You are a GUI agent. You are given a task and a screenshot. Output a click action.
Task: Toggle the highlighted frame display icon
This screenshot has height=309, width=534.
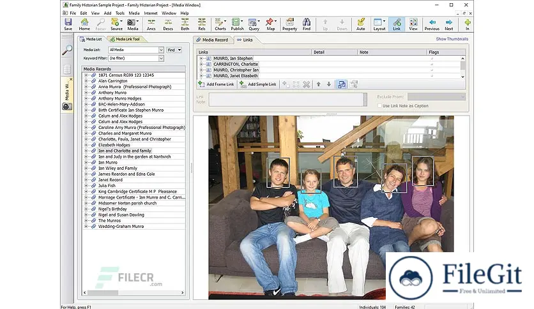[342, 84]
